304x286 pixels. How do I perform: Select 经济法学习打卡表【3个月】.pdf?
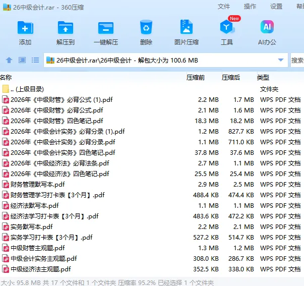[x=54, y=216]
